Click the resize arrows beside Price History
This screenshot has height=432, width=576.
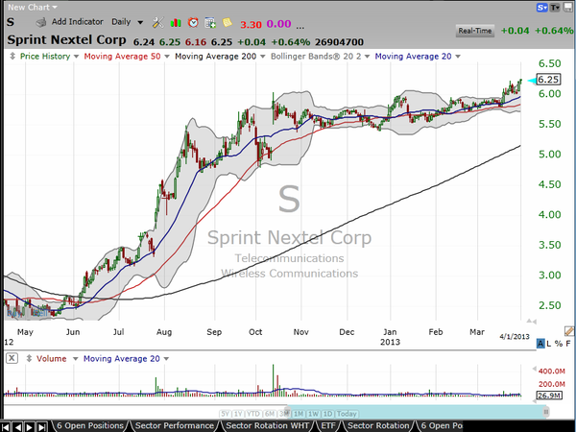click(x=12, y=57)
